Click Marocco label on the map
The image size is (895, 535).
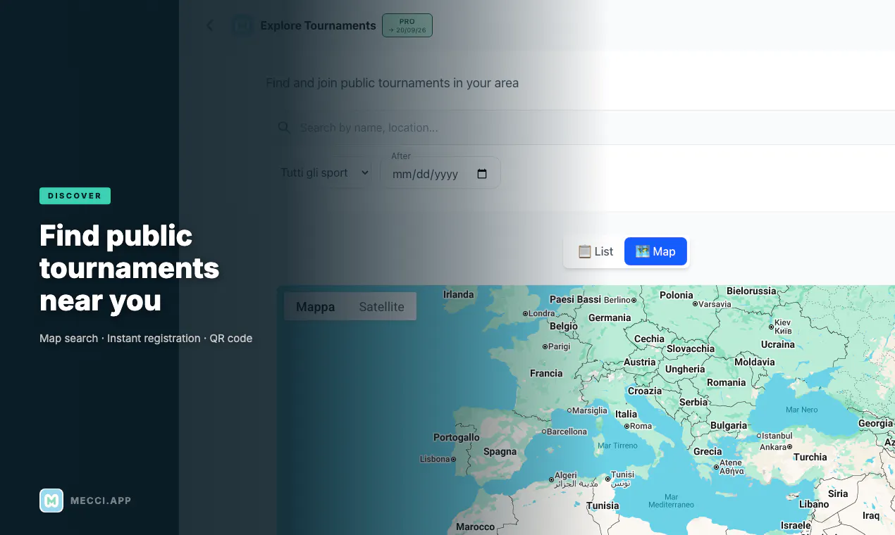475,527
